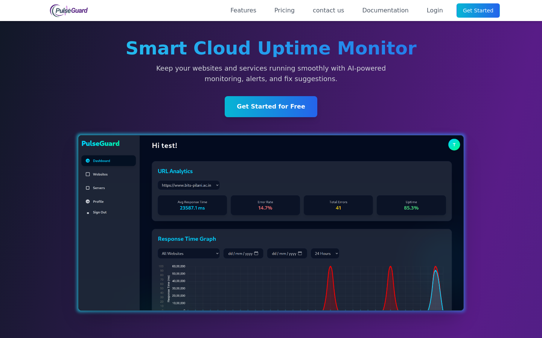The image size is (542, 338).
Task: Expand the 24 Hours time range dropdown
Action: (x=325, y=253)
